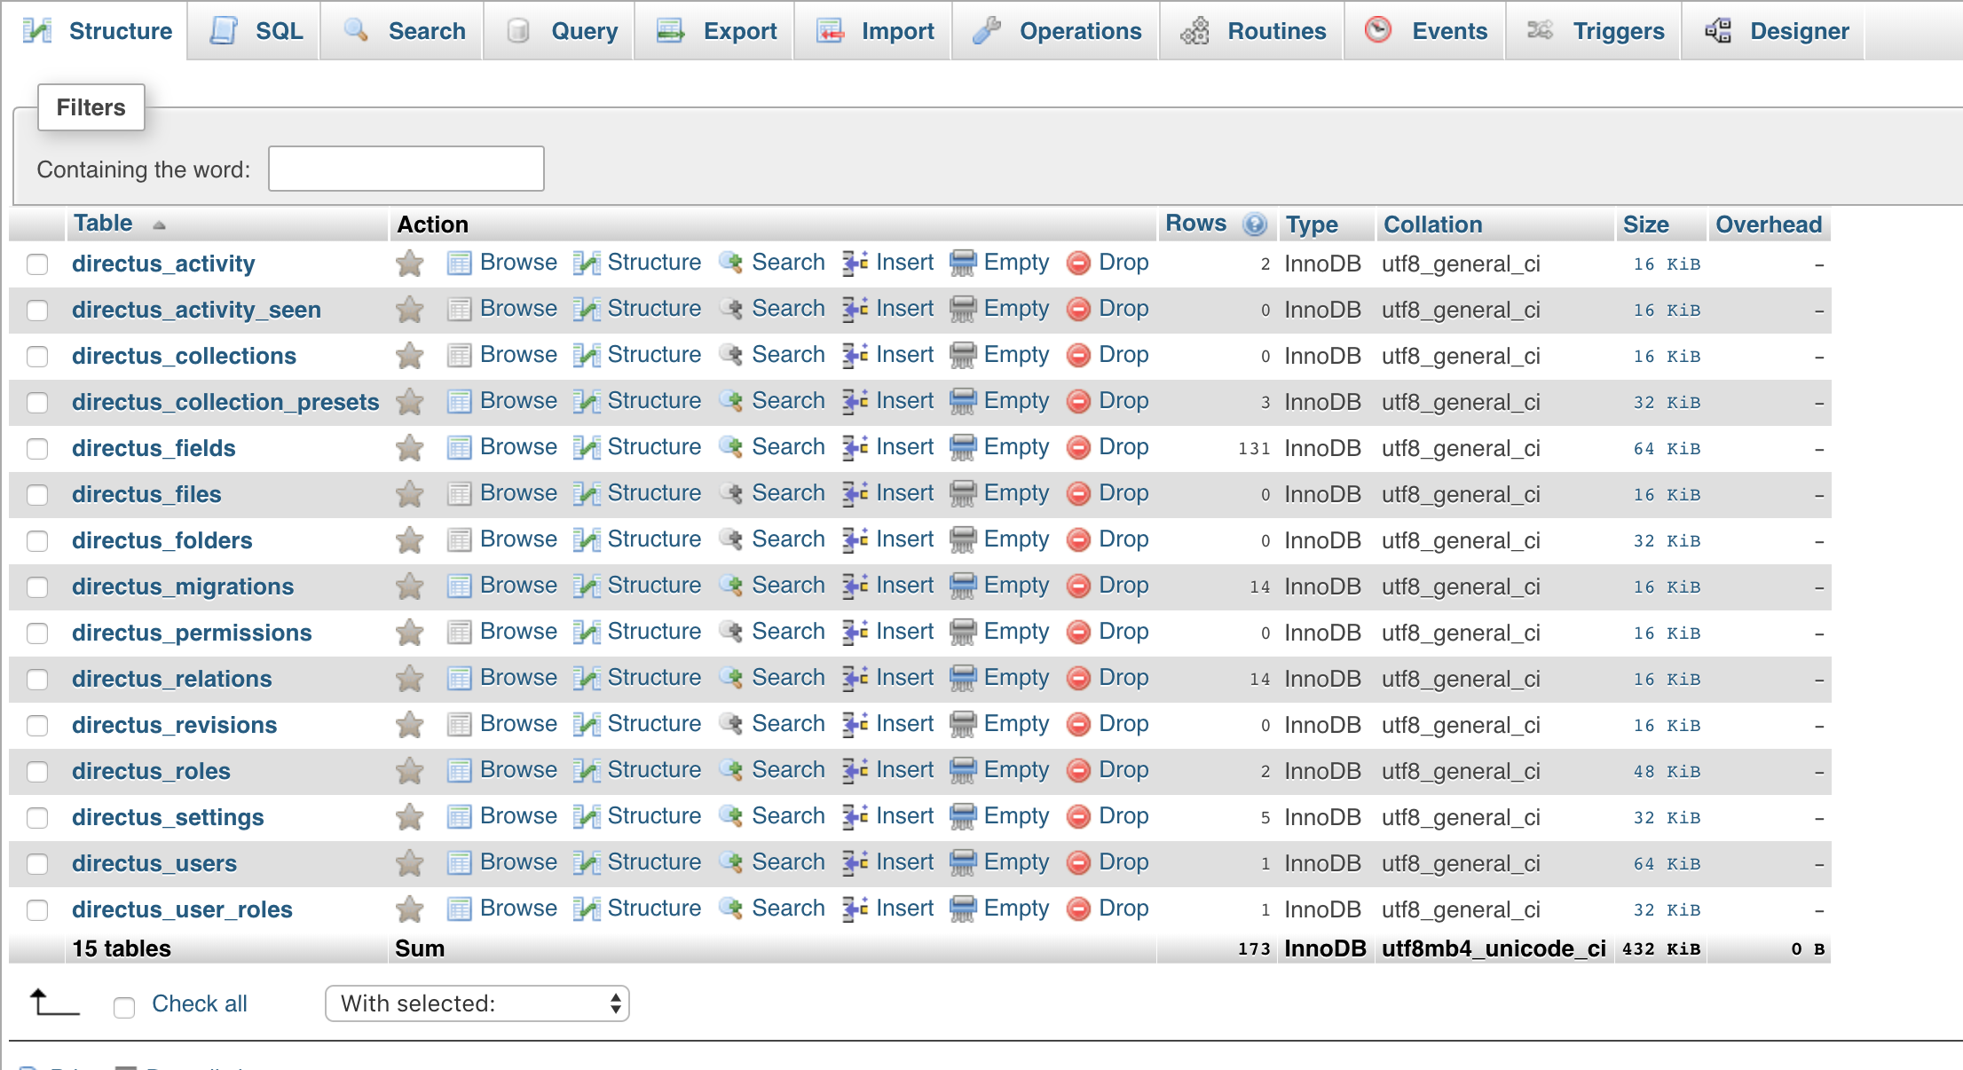Open the directus_collection_presets table link
This screenshot has height=1070, width=1963.
pos(225,402)
